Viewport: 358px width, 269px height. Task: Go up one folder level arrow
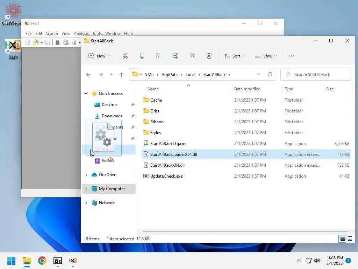point(121,75)
